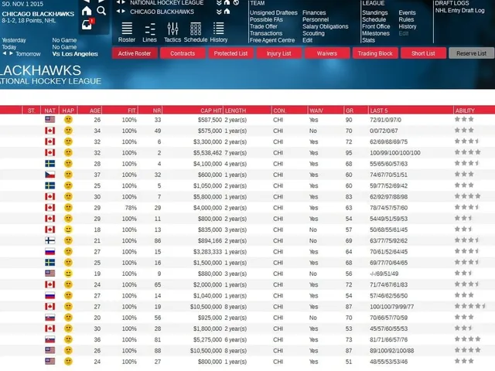The height and width of the screenshot is (371, 495).
Task: Open the search magnifier icon
Action: point(101,11)
